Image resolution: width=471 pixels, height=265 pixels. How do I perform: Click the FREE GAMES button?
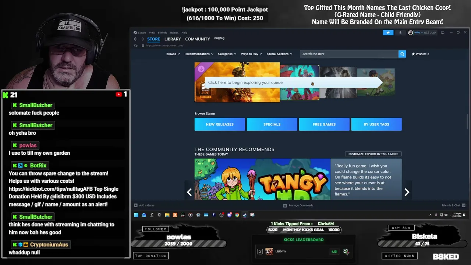click(x=324, y=124)
